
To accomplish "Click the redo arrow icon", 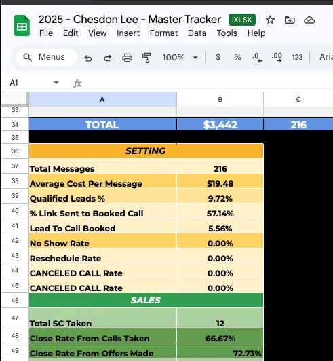I will click(107, 58).
